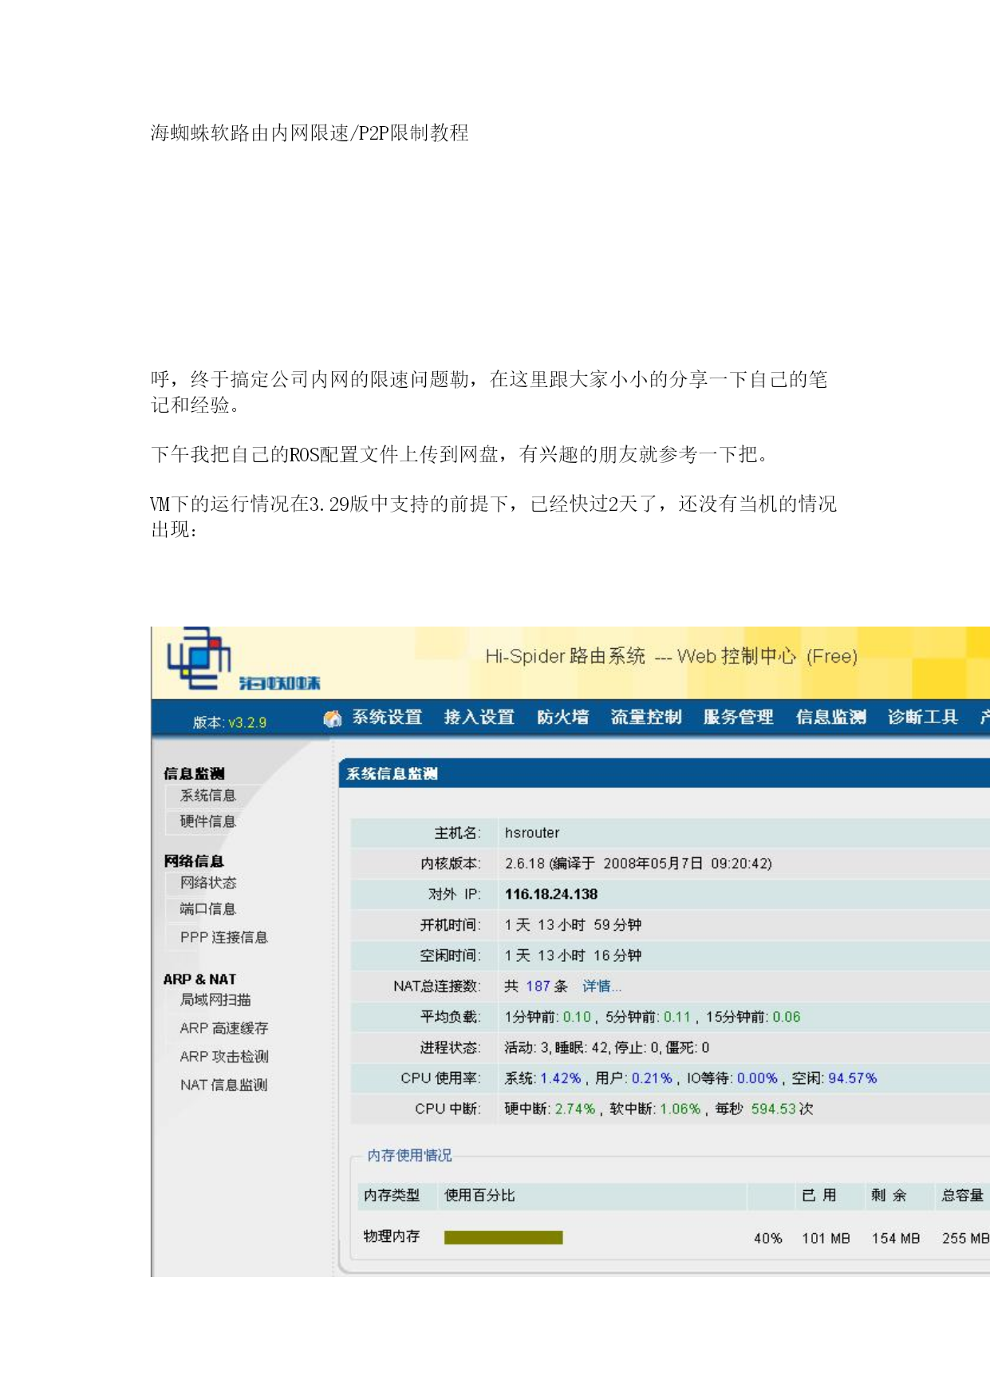Click the ARP & NAT sidebar heading
The image size is (990, 1400).
[199, 979]
